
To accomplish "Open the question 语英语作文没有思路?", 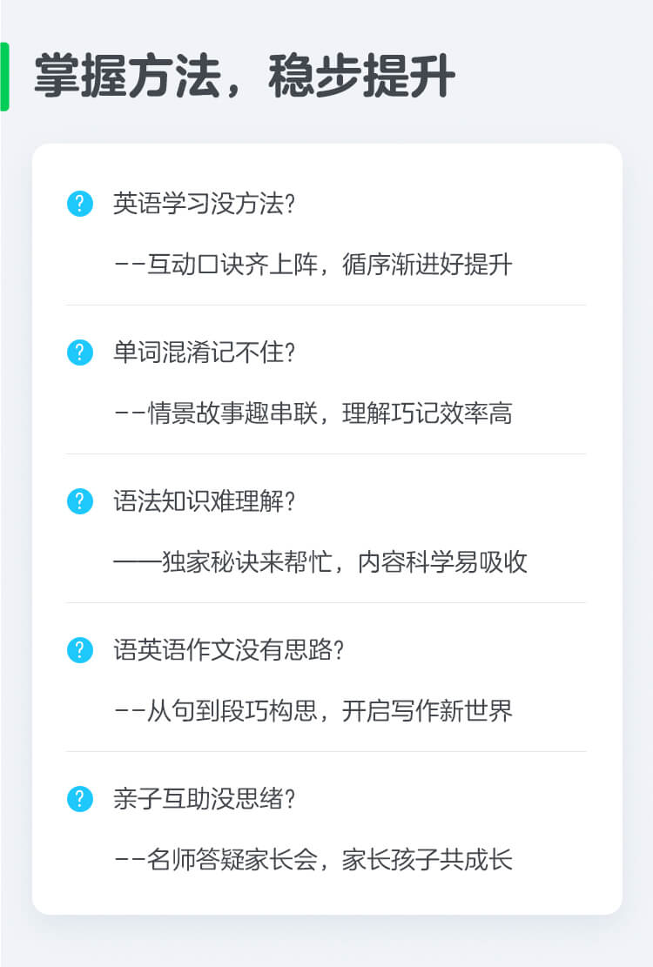I will point(228,650).
